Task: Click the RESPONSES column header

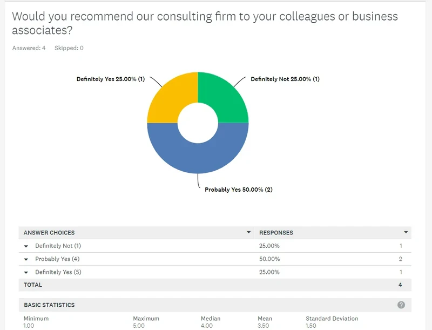Action: tap(276, 232)
